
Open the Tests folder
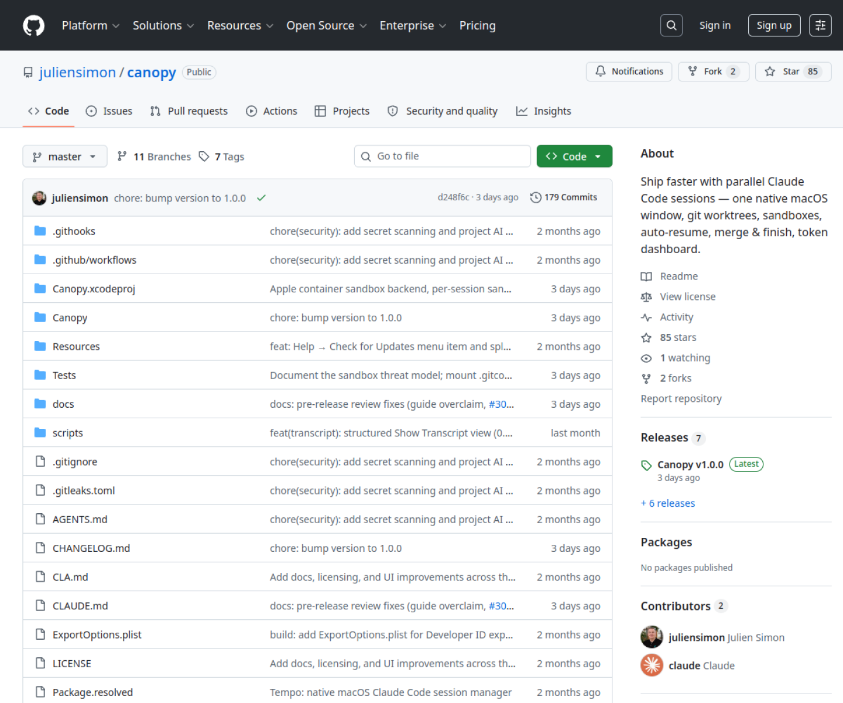(64, 376)
